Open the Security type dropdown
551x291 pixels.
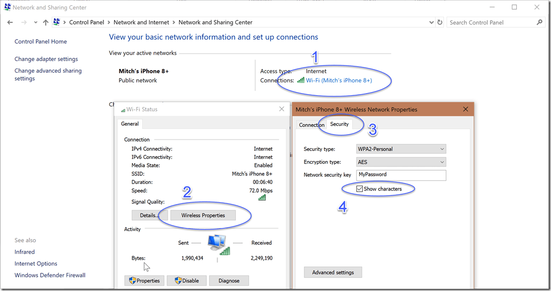pyautogui.click(x=401, y=149)
